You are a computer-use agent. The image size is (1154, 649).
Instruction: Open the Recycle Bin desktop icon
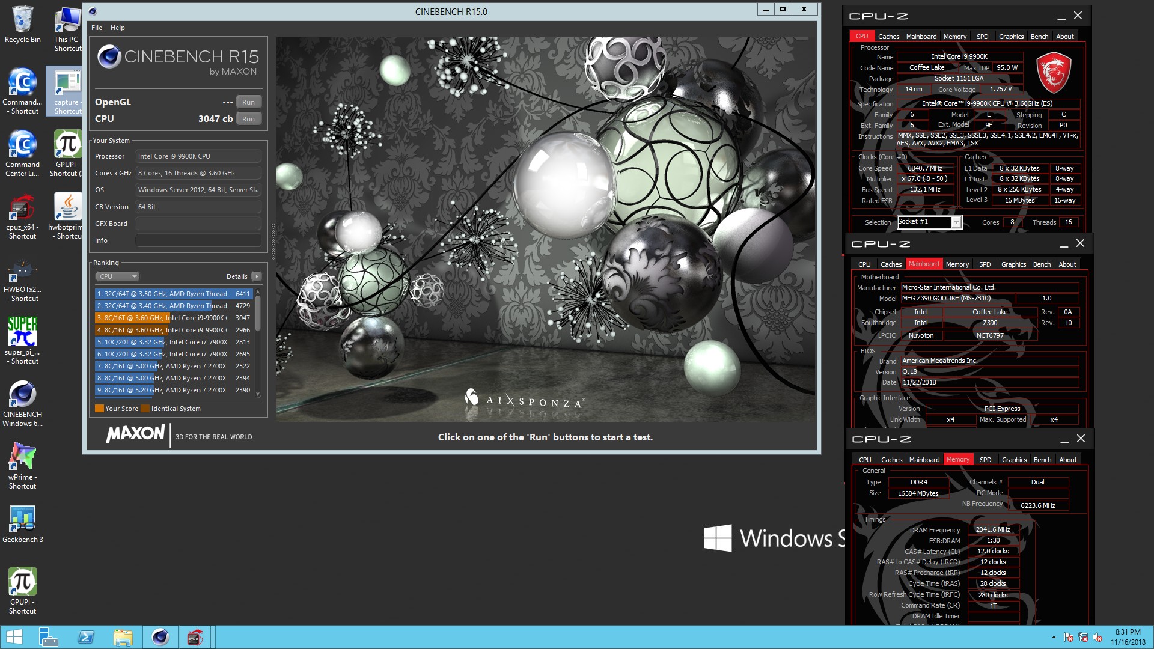coord(23,25)
